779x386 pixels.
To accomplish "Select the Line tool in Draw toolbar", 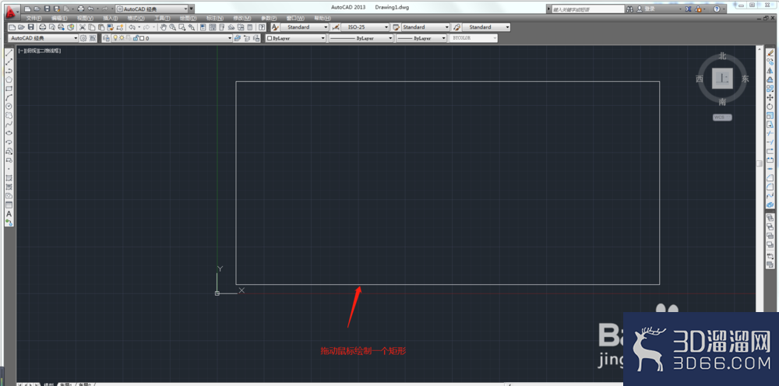I will [x=9, y=53].
